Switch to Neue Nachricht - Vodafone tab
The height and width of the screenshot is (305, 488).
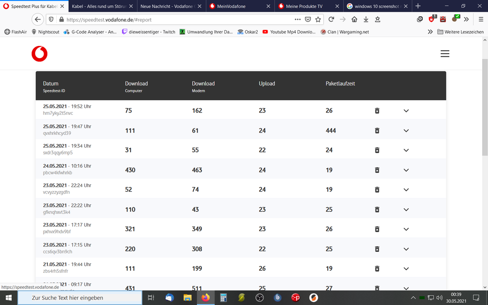171,6
